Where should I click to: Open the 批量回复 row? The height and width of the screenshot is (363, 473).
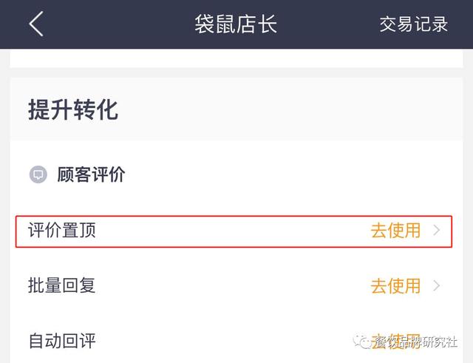tap(234, 285)
